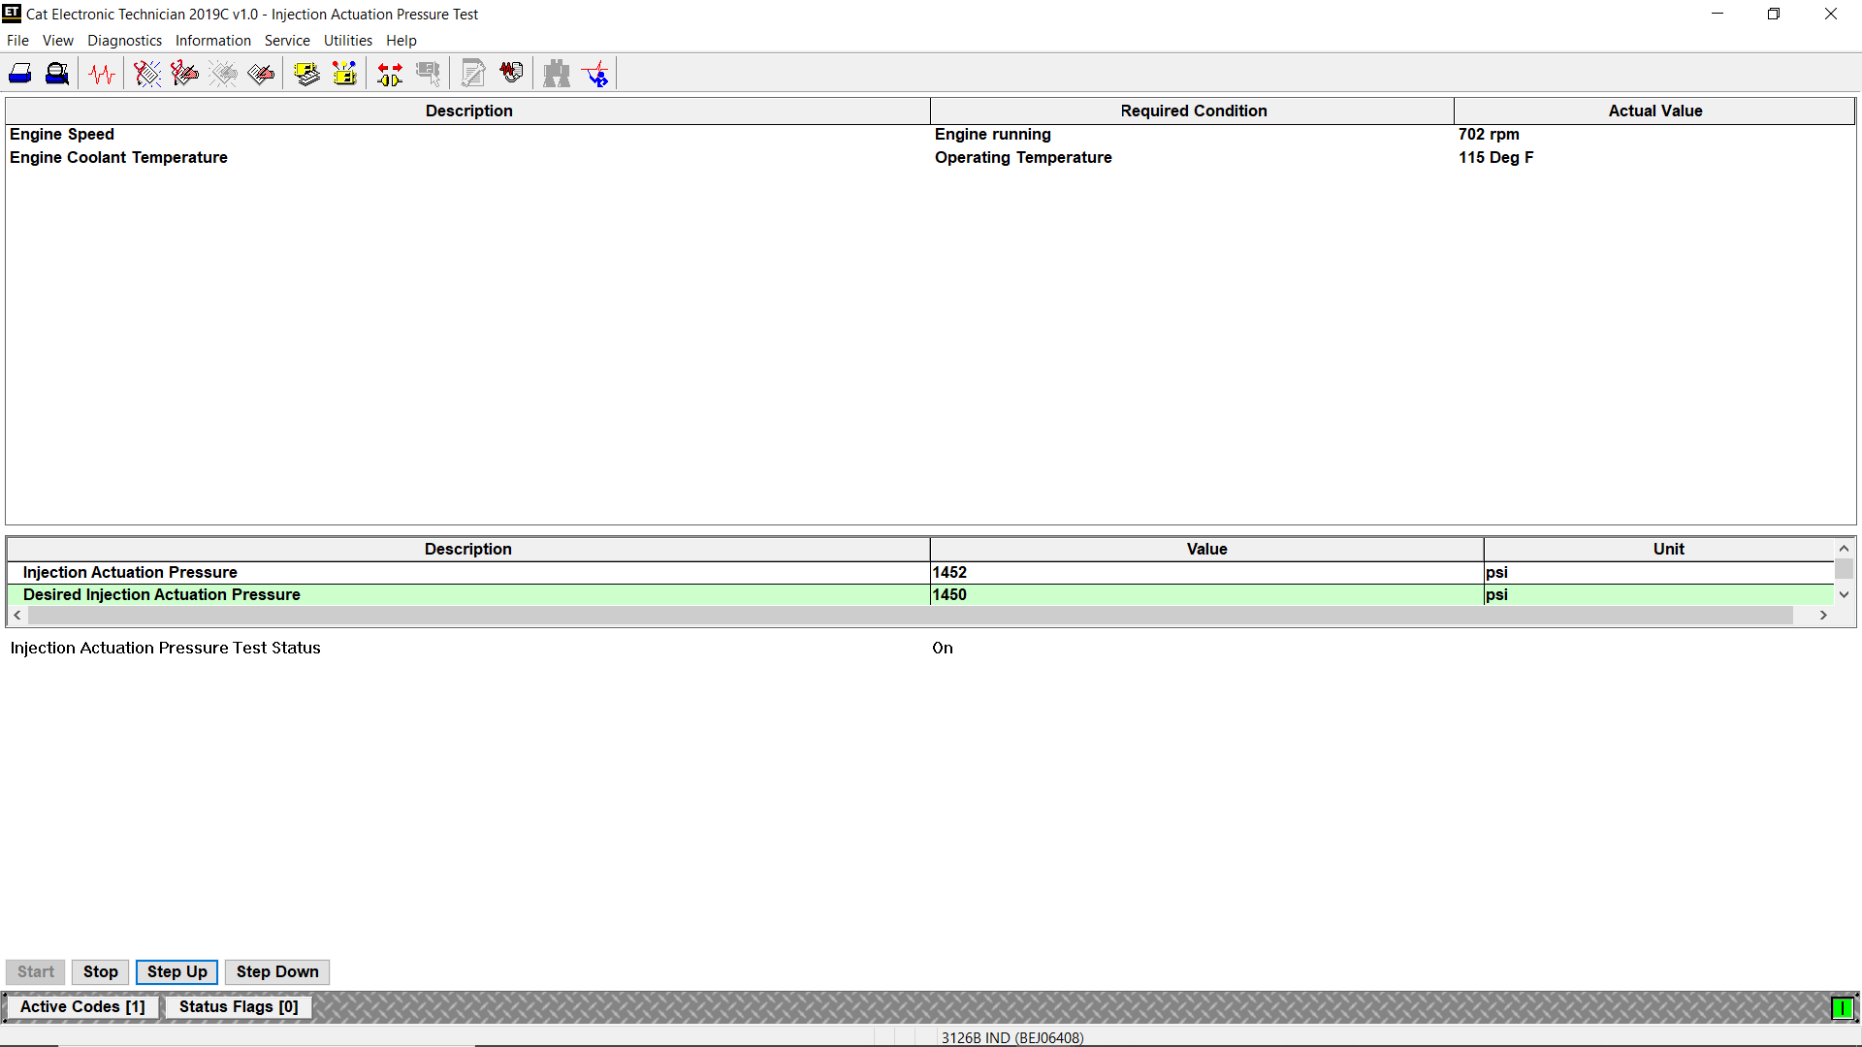Click the 702 rpm actual value
Screen dimensions: 1862x1047
[1489, 135]
